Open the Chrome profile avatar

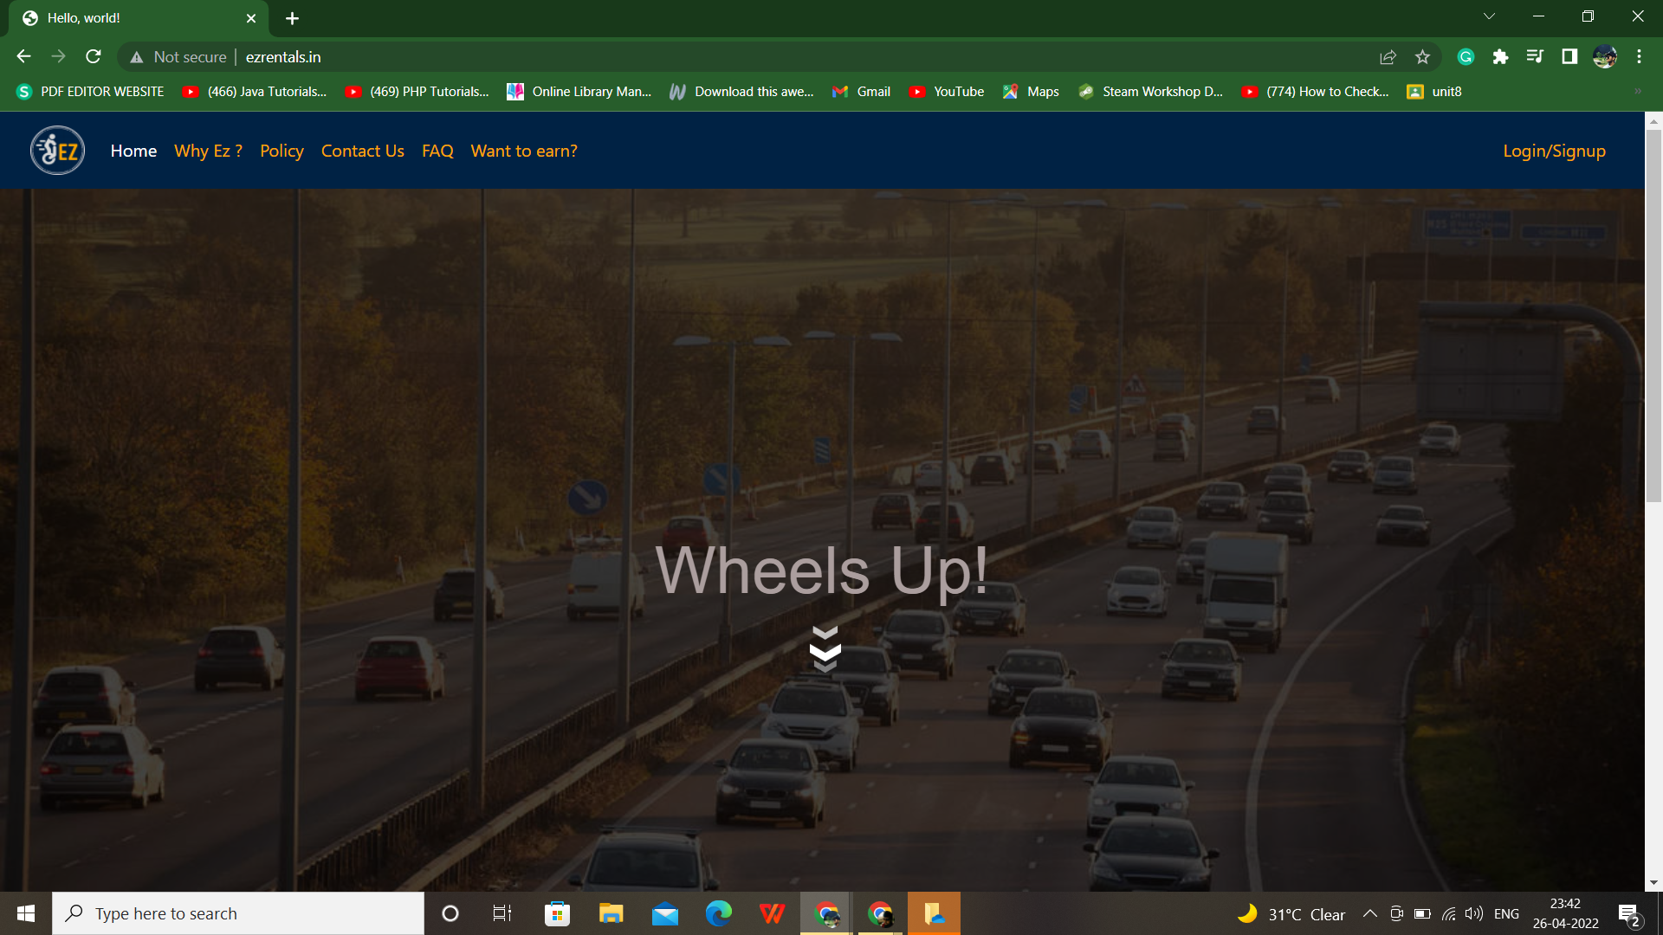click(x=1605, y=57)
